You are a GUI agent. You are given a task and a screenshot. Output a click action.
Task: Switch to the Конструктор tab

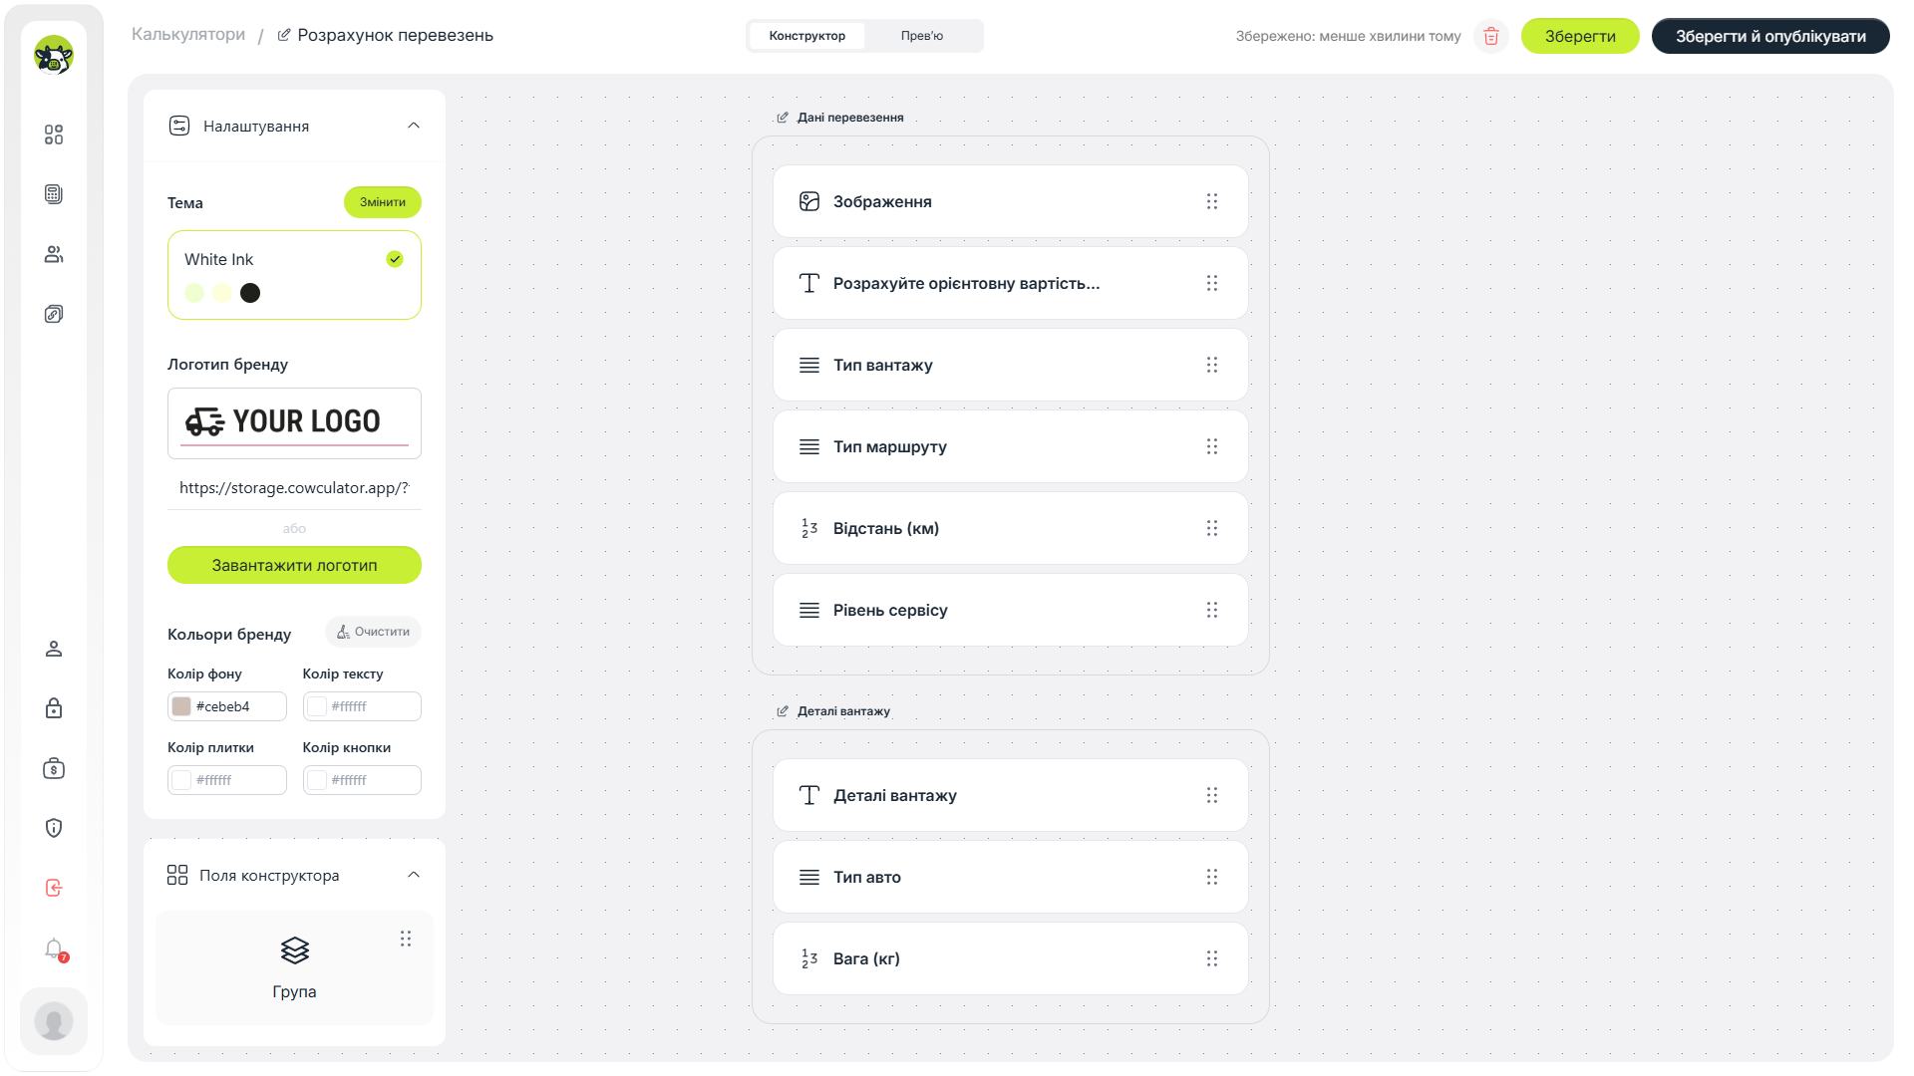pos(807,36)
